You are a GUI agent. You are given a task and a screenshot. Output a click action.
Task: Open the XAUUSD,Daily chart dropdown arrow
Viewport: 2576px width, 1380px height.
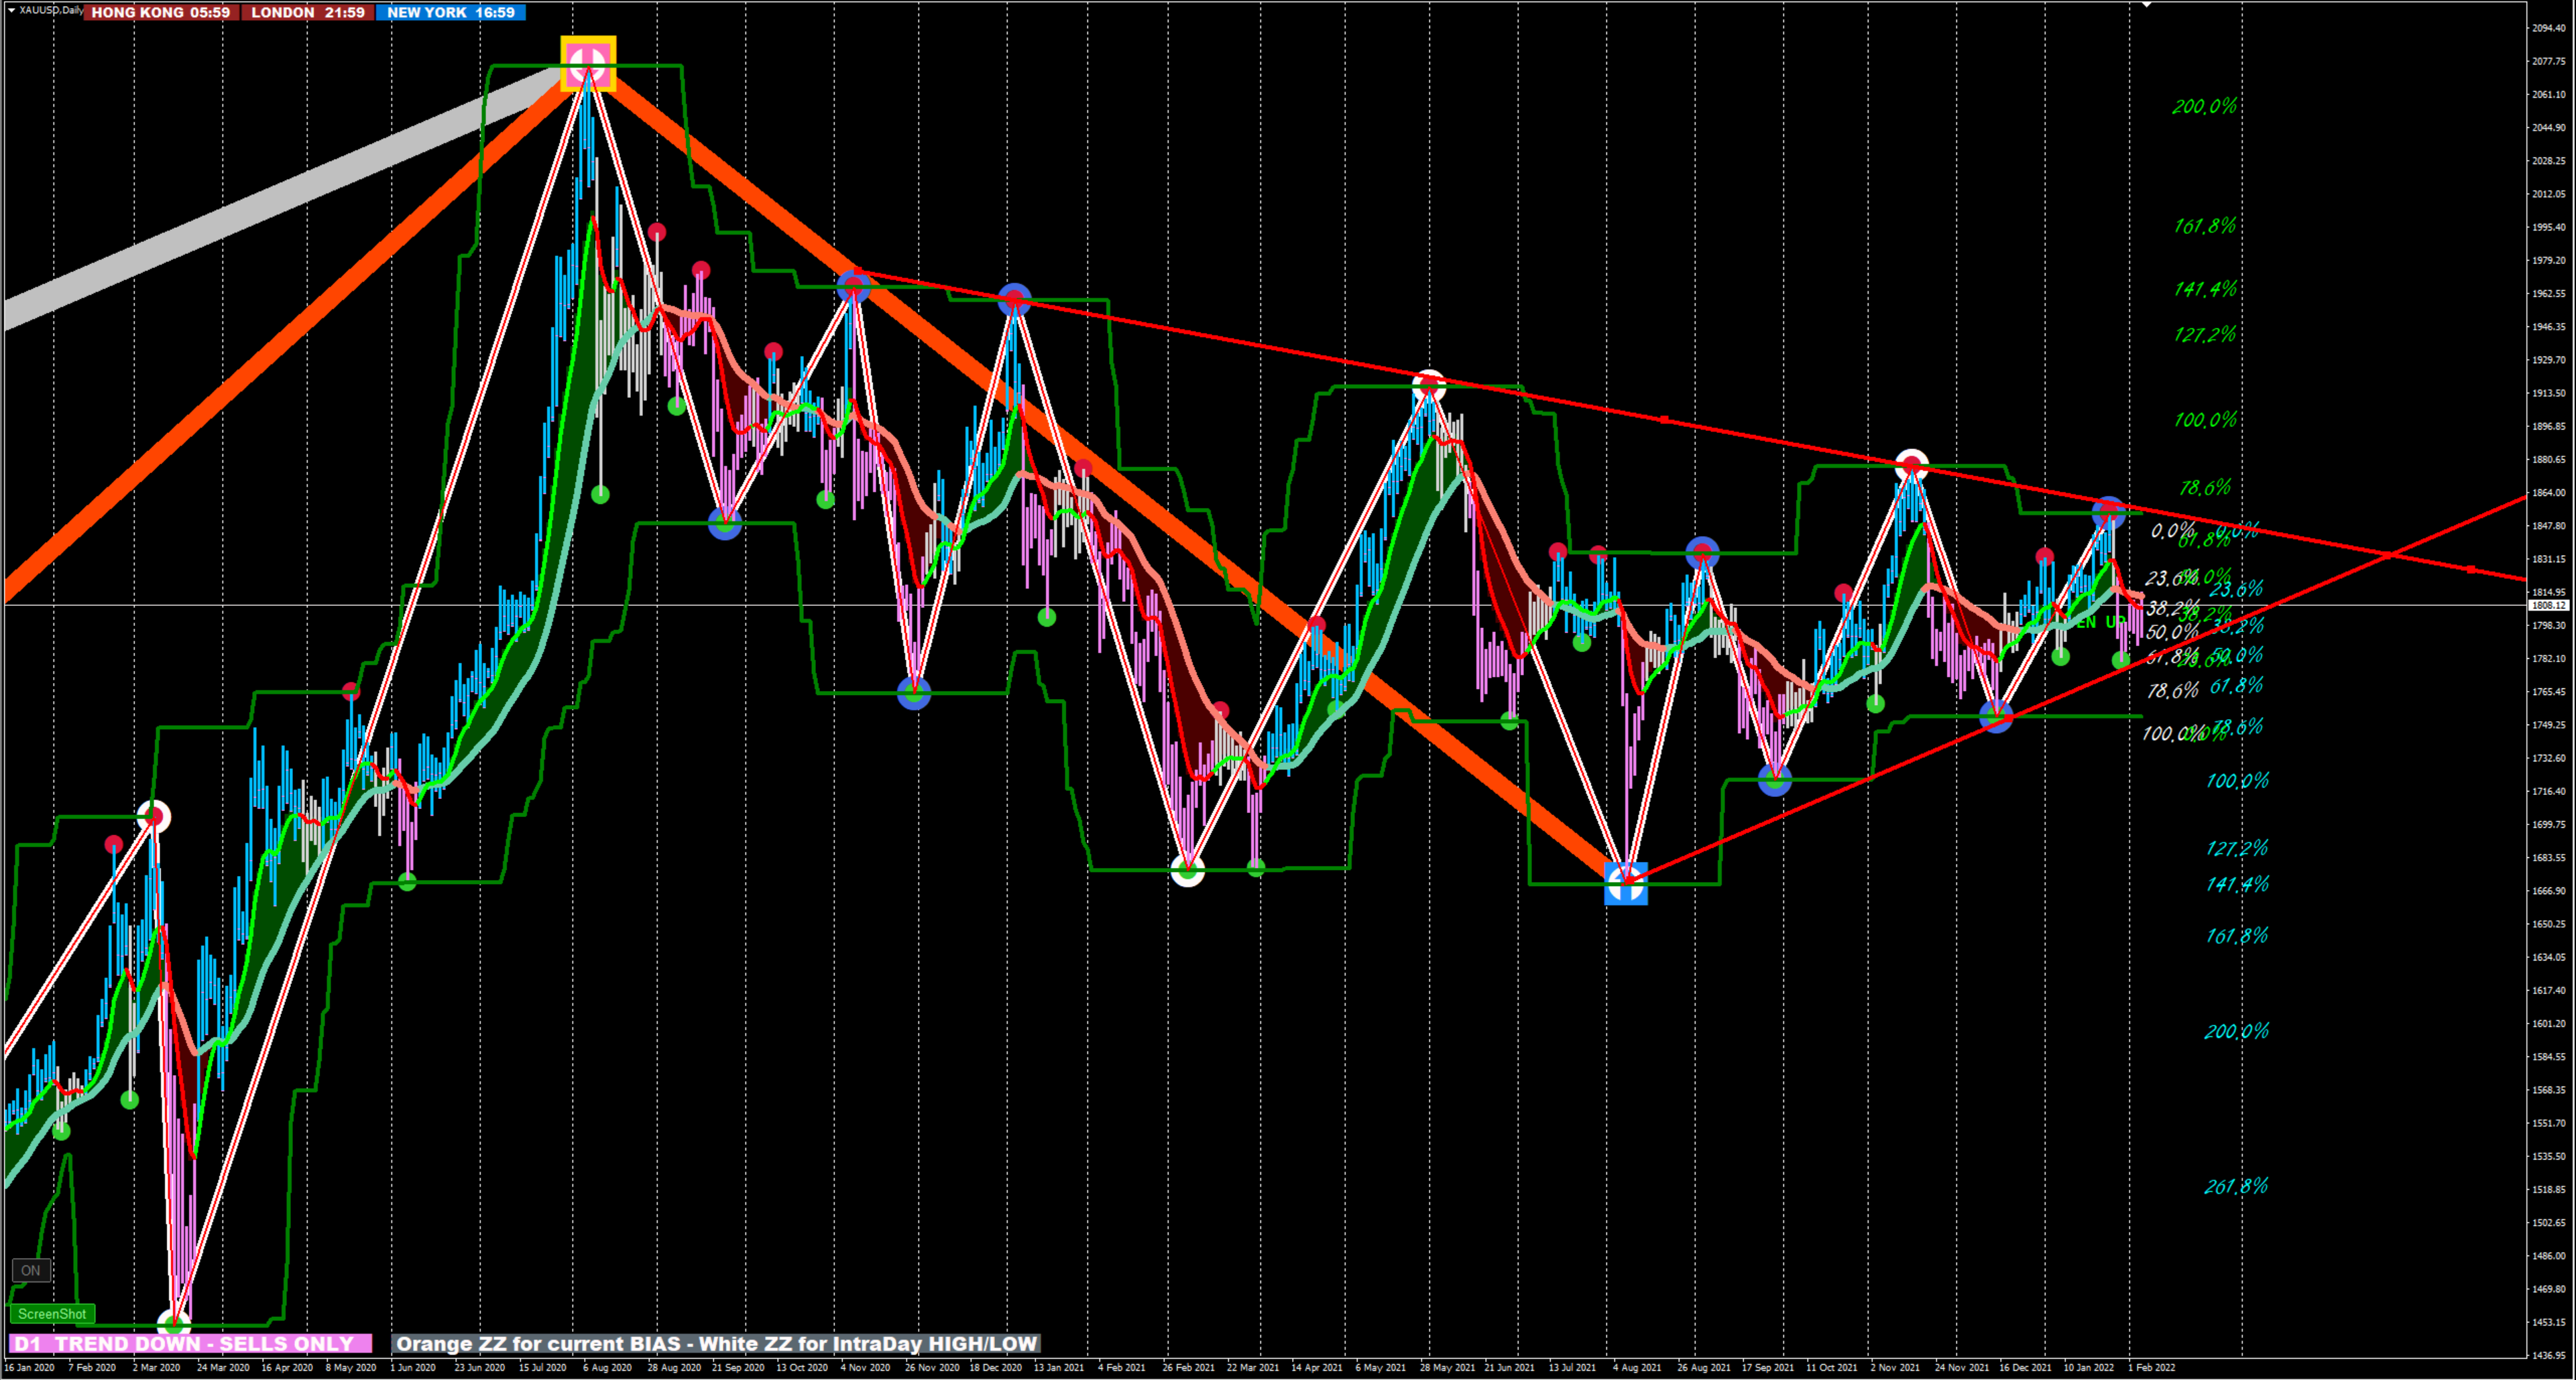(x=11, y=10)
